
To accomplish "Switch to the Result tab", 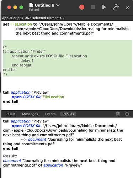I will pos(10,114).
